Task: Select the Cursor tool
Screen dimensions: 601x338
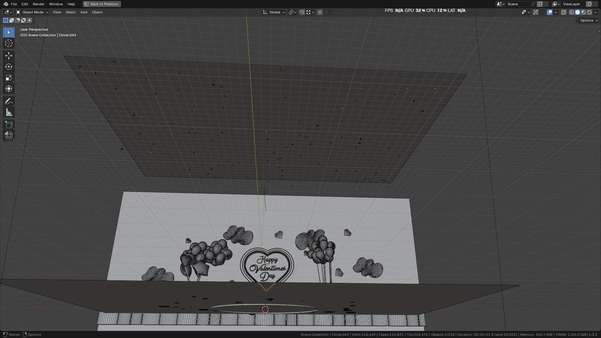Action: coord(9,43)
